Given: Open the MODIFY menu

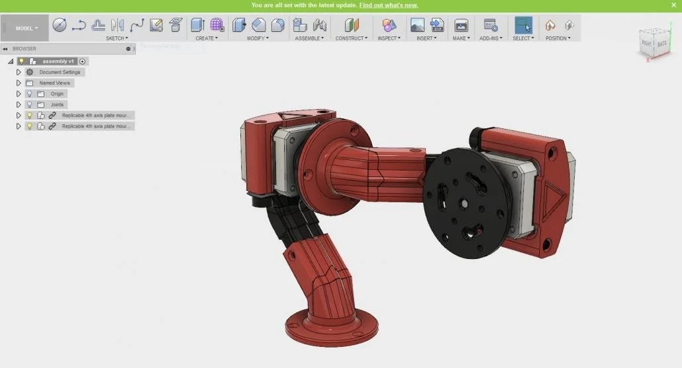Looking at the screenshot, I should point(258,38).
